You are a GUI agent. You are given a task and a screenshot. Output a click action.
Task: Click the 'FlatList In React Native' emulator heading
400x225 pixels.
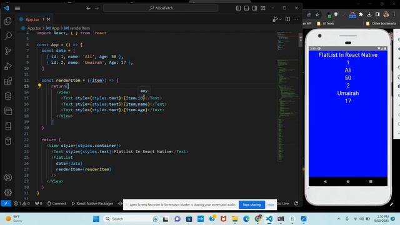(348, 55)
